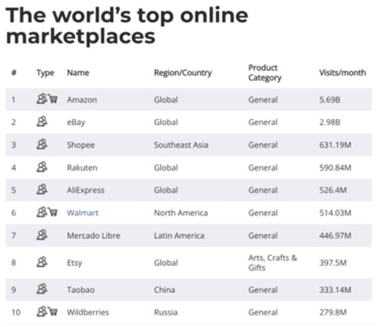
Task: Click the Product Category column header
Action: click(x=264, y=73)
